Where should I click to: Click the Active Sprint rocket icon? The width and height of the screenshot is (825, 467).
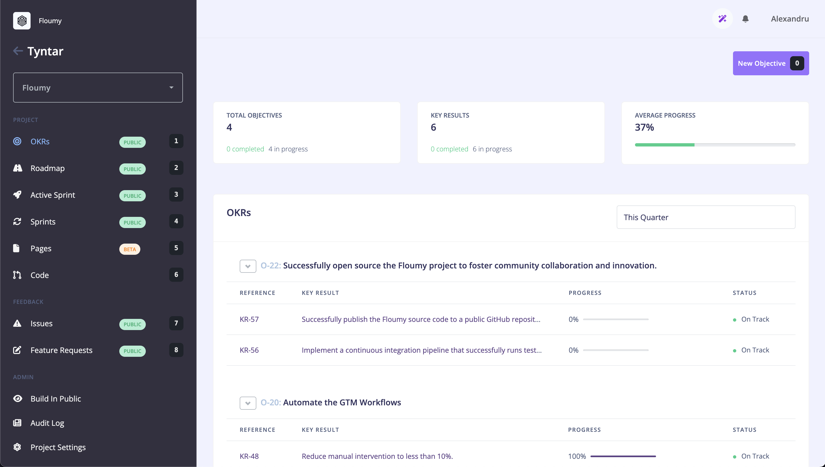(x=17, y=195)
